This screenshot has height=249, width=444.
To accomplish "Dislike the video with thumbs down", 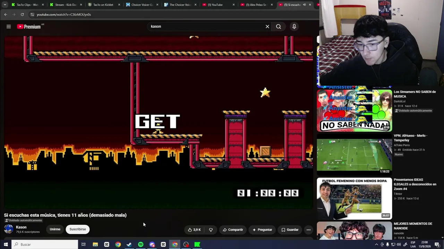I will click(211, 230).
